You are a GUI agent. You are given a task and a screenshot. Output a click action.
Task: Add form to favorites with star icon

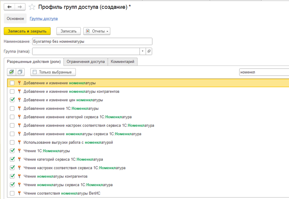pos(32,7)
